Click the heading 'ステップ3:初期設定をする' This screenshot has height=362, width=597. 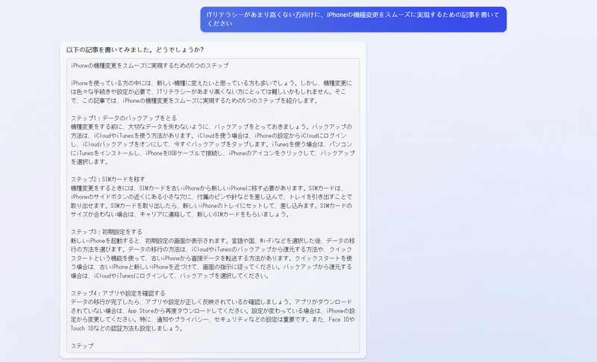tap(106, 232)
